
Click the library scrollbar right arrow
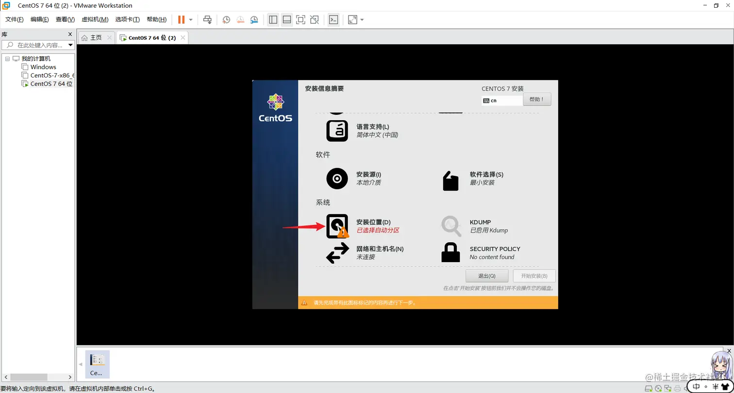pos(70,377)
